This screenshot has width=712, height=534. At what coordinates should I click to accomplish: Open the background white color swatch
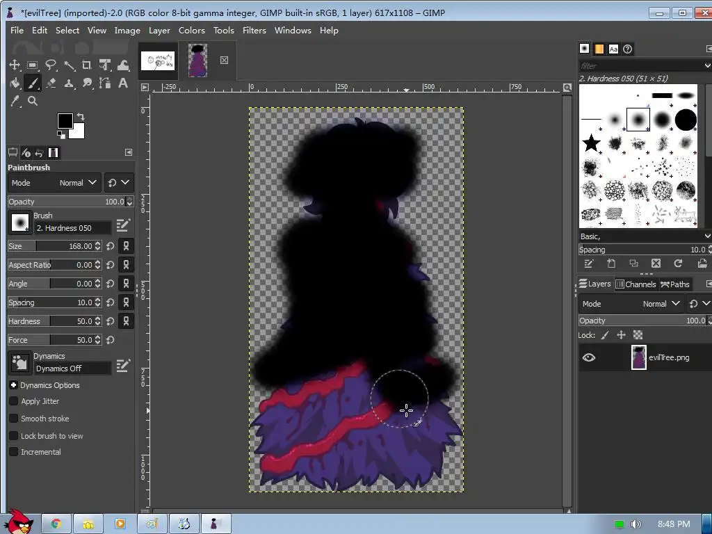coord(79,132)
